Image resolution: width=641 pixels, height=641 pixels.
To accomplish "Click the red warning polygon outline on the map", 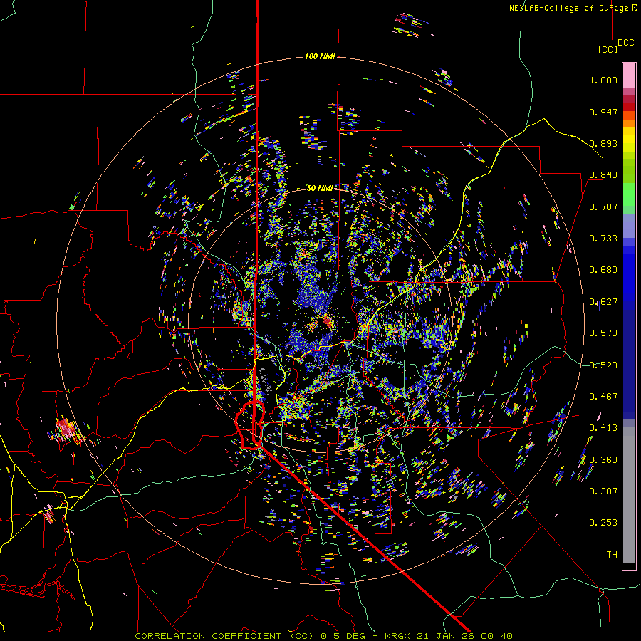I will tap(250, 426).
